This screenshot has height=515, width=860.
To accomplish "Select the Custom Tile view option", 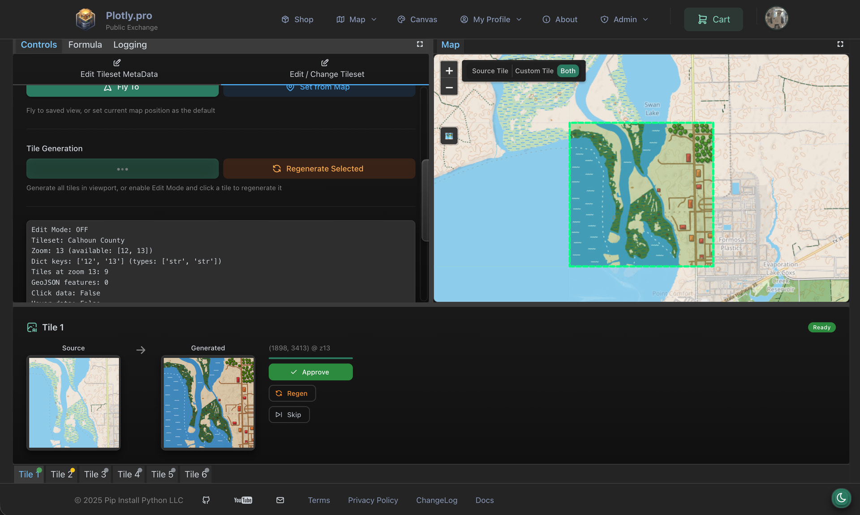I will pyautogui.click(x=534, y=71).
